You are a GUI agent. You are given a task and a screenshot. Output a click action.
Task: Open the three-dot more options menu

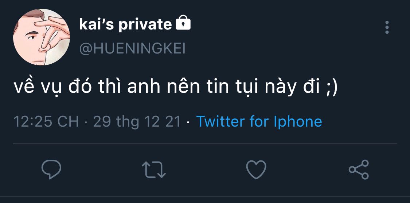pyautogui.click(x=387, y=27)
